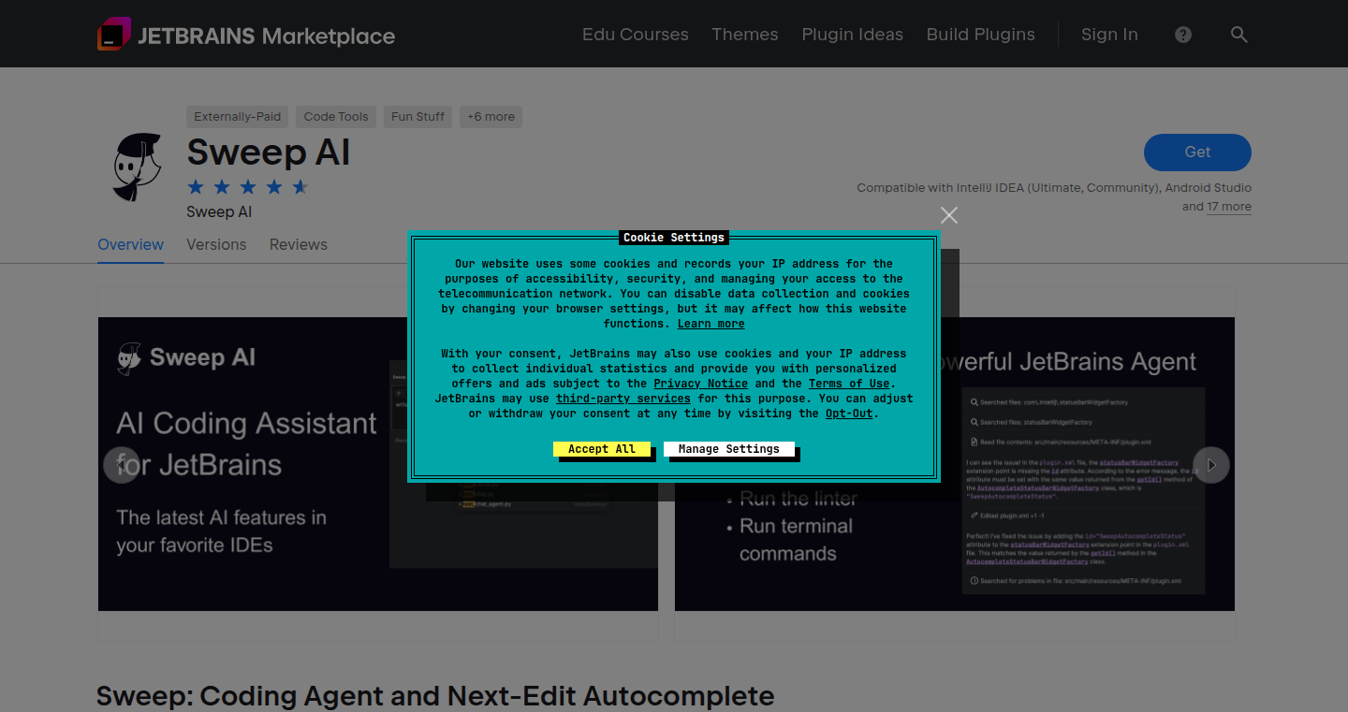Open the help question mark icon
The image size is (1348, 712).
tap(1183, 35)
